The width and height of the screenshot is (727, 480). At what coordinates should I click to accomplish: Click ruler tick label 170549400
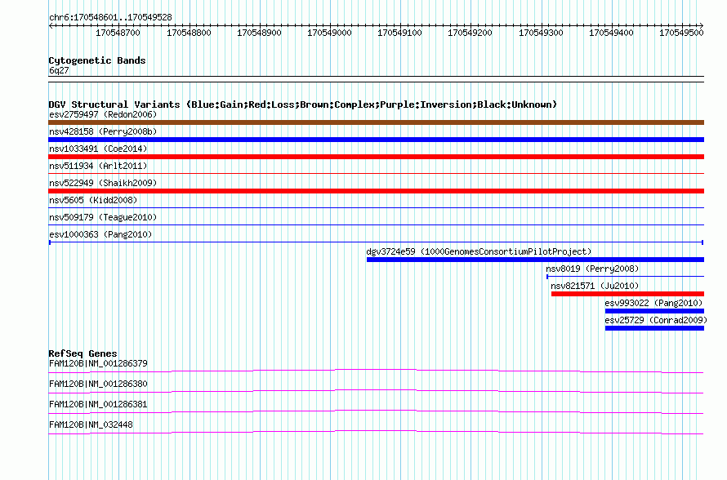[611, 33]
